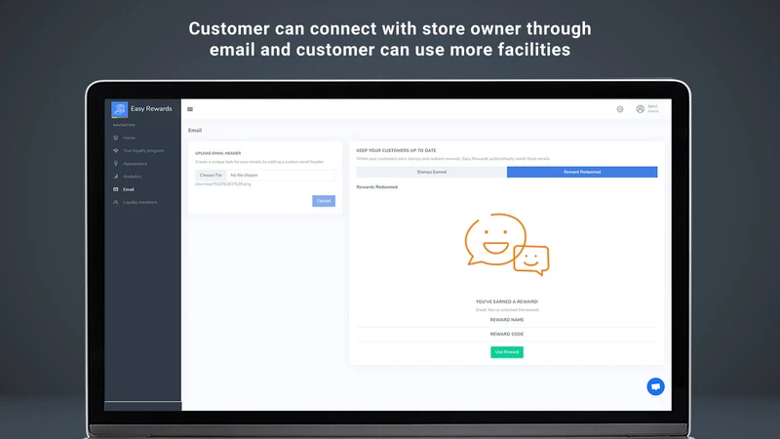Click the Loyalty members people icon
The image size is (780, 439).
click(x=116, y=203)
